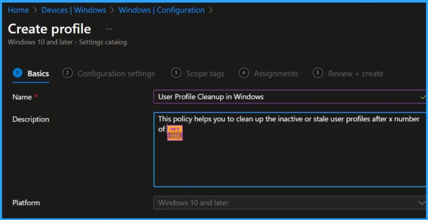Click the chevron after Windows | Configuration
The width and height of the screenshot is (428, 220).
[x=211, y=10]
